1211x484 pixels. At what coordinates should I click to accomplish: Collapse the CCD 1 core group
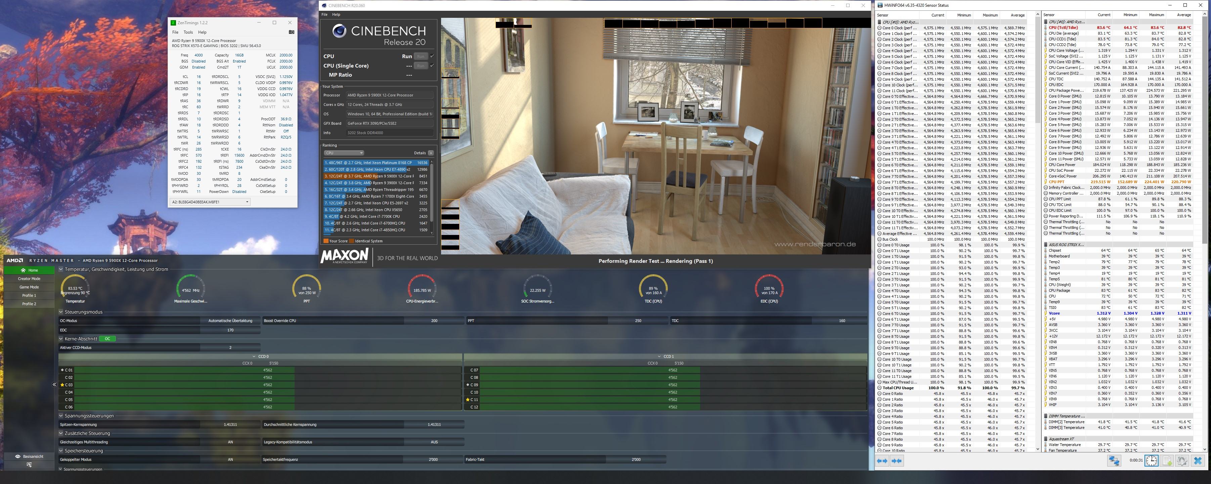659,357
